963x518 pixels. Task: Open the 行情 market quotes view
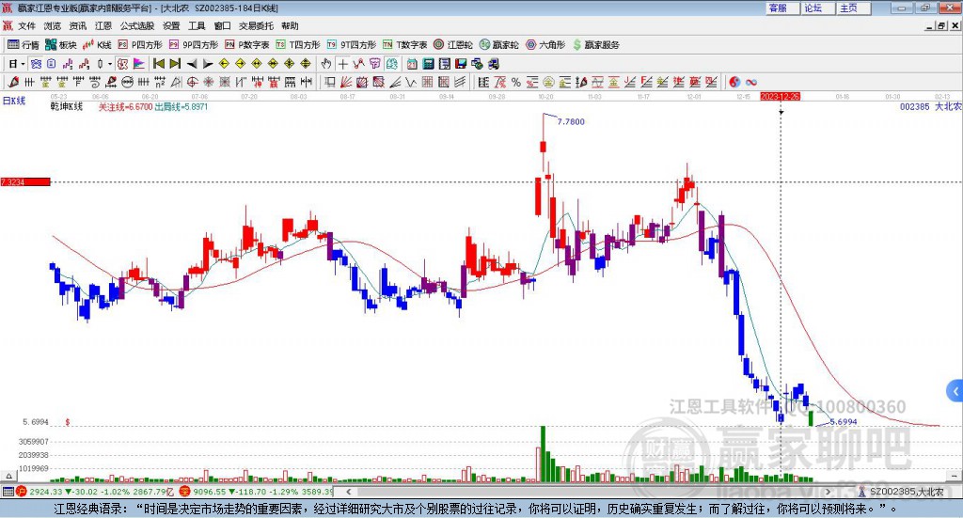click(x=24, y=45)
